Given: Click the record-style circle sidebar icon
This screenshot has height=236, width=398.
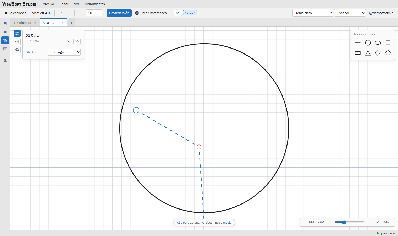Looking at the screenshot, I should 5,32.
